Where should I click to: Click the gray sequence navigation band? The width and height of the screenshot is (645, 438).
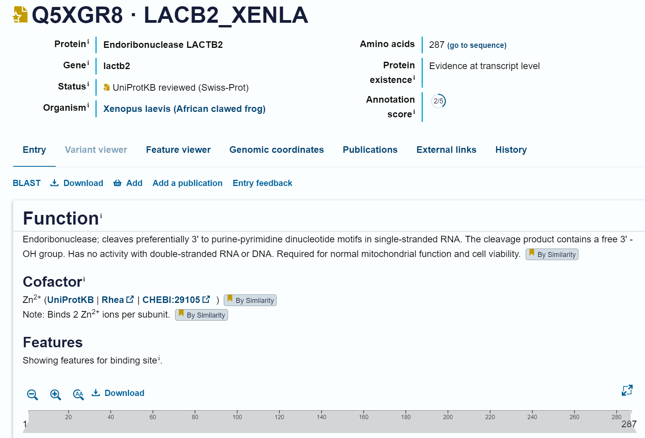coord(330,427)
